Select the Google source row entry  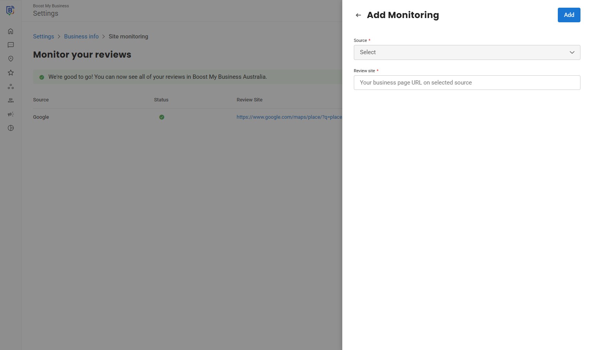tap(41, 117)
